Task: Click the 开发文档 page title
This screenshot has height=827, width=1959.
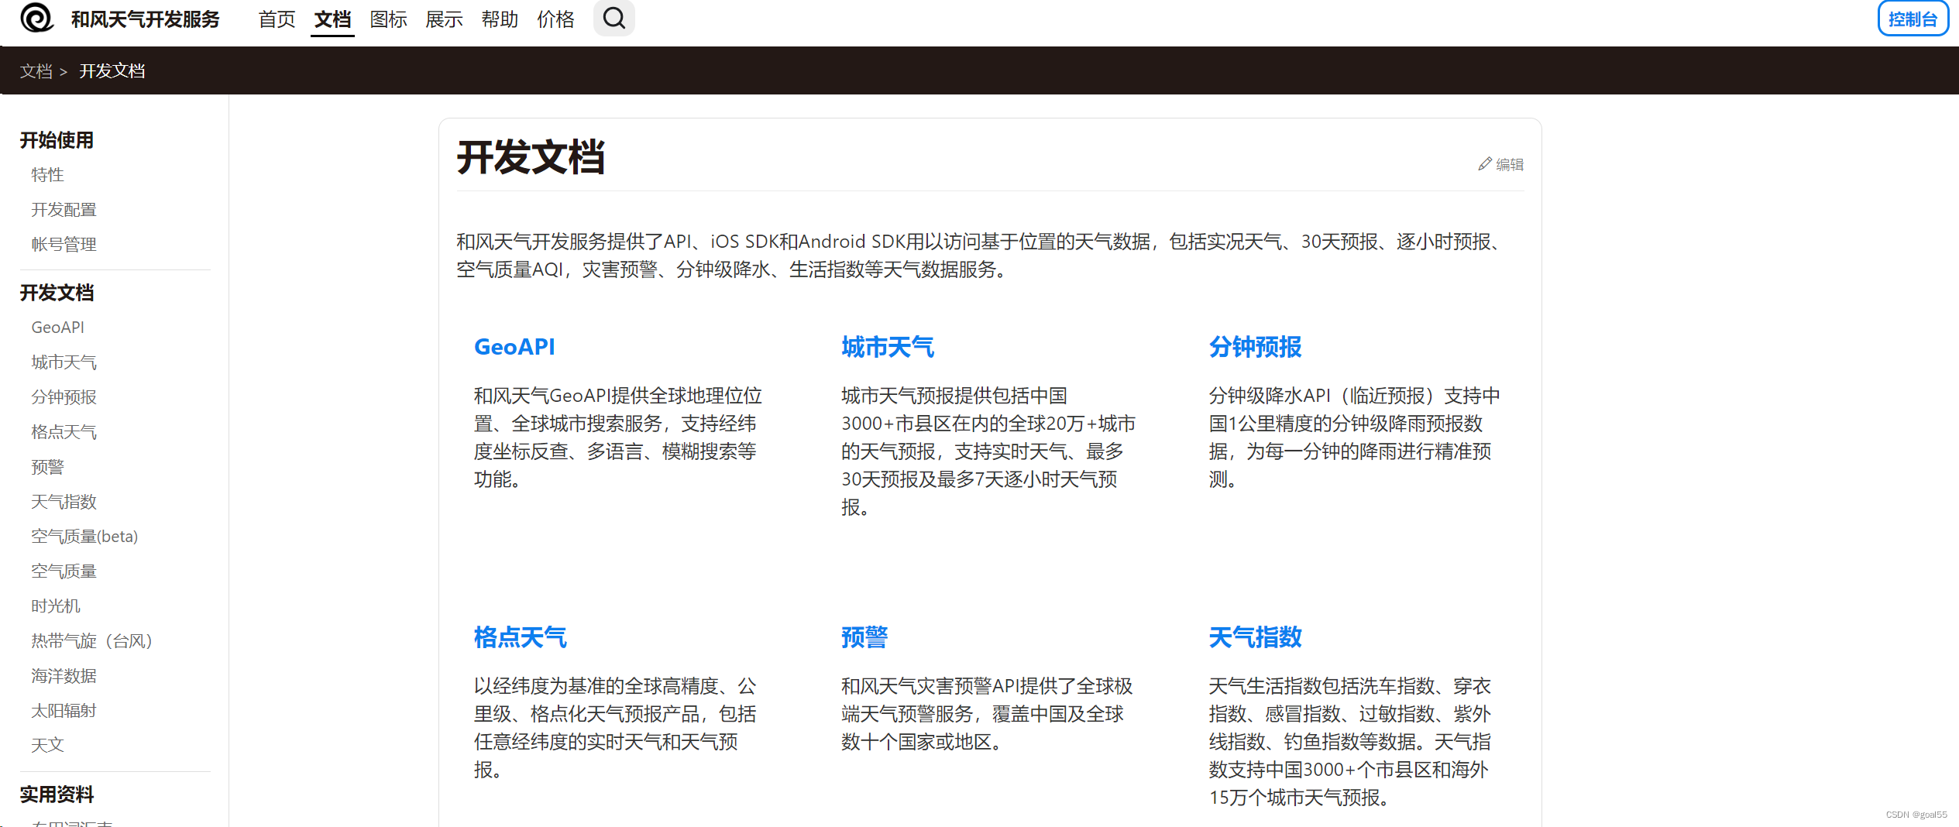Action: point(531,157)
